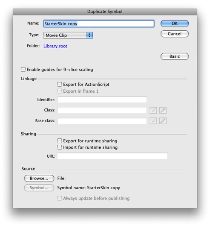This screenshot has height=226, width=210.
Task: Click the Base class validate checkmark icon
Action: 153,121
